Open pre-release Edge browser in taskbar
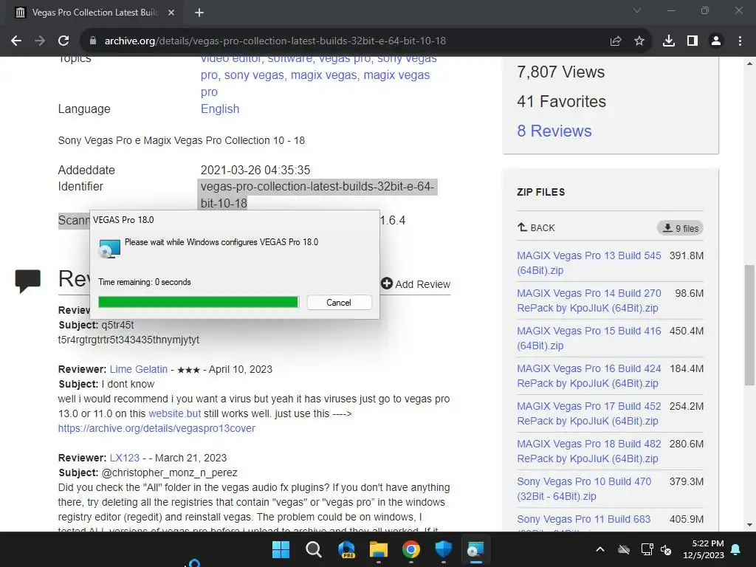 pyautogui.click(x=346, y=549)
